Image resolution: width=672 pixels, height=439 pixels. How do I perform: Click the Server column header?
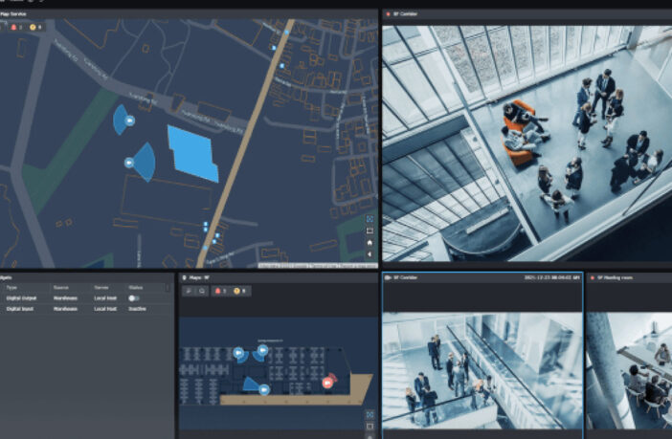click(x=101, y=287)
